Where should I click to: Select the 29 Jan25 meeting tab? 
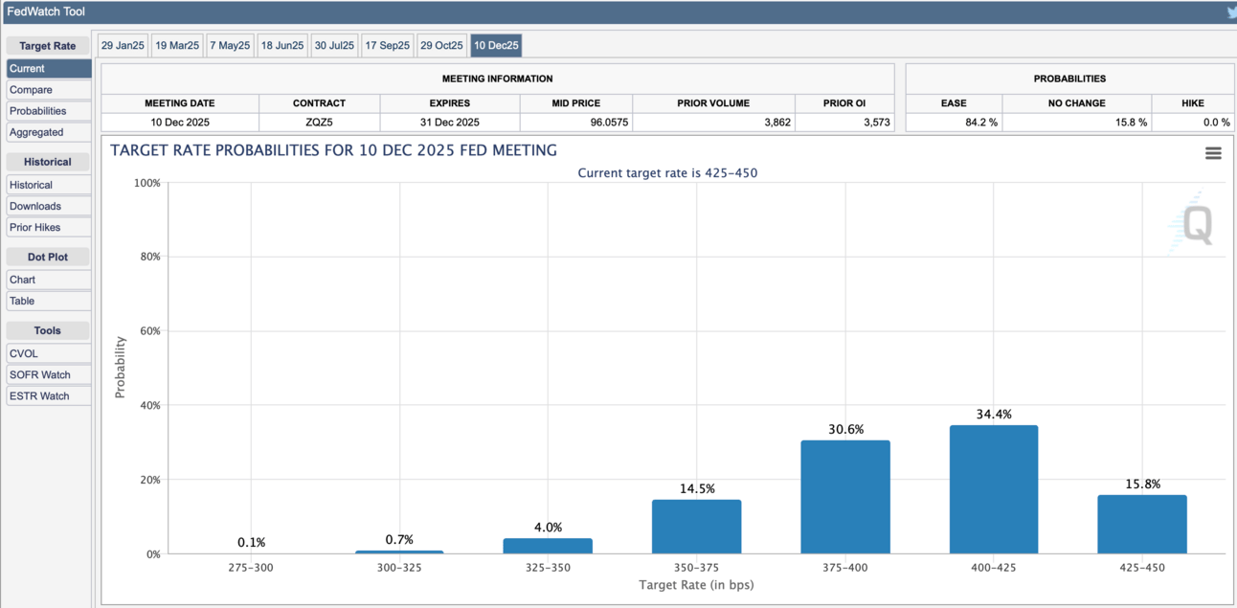(123, 46)
